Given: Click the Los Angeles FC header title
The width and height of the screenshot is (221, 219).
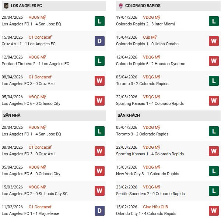Looking at the screenshot, I should click(27, 6).
